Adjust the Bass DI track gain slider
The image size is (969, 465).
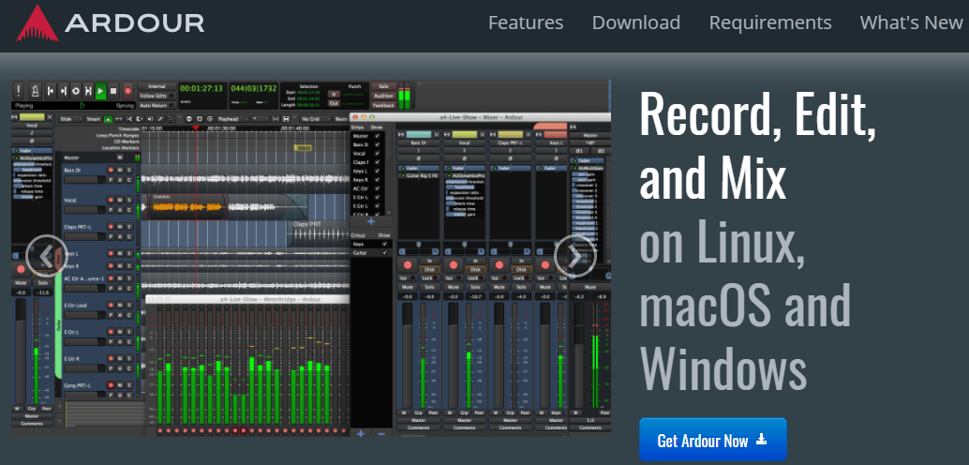84,179
